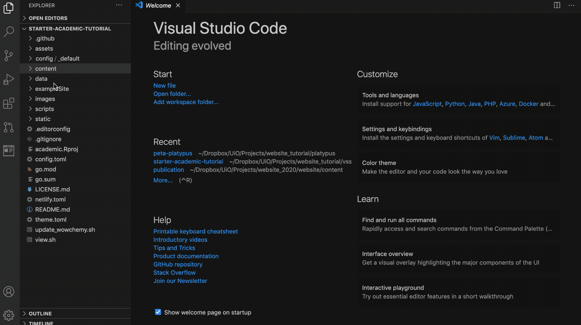Open the Explorer view in activity bar
Screen dimensions: 581x325
pyautogui.click(x=9, y=8)
